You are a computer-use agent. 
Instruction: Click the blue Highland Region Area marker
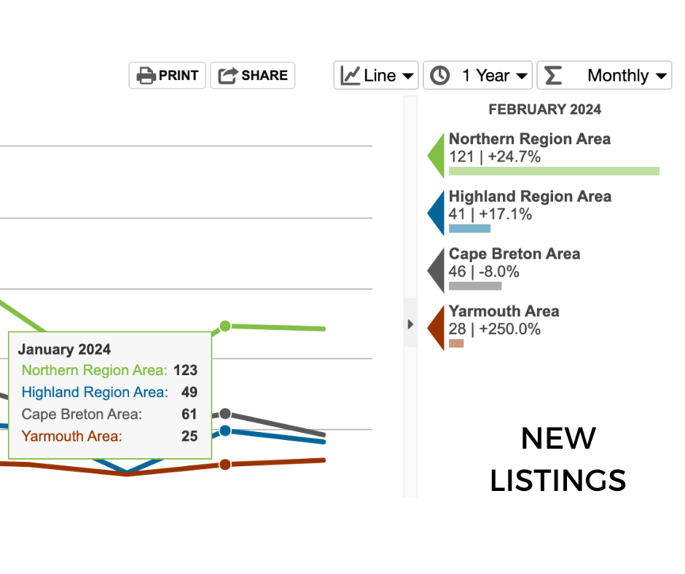coord(436,213)
